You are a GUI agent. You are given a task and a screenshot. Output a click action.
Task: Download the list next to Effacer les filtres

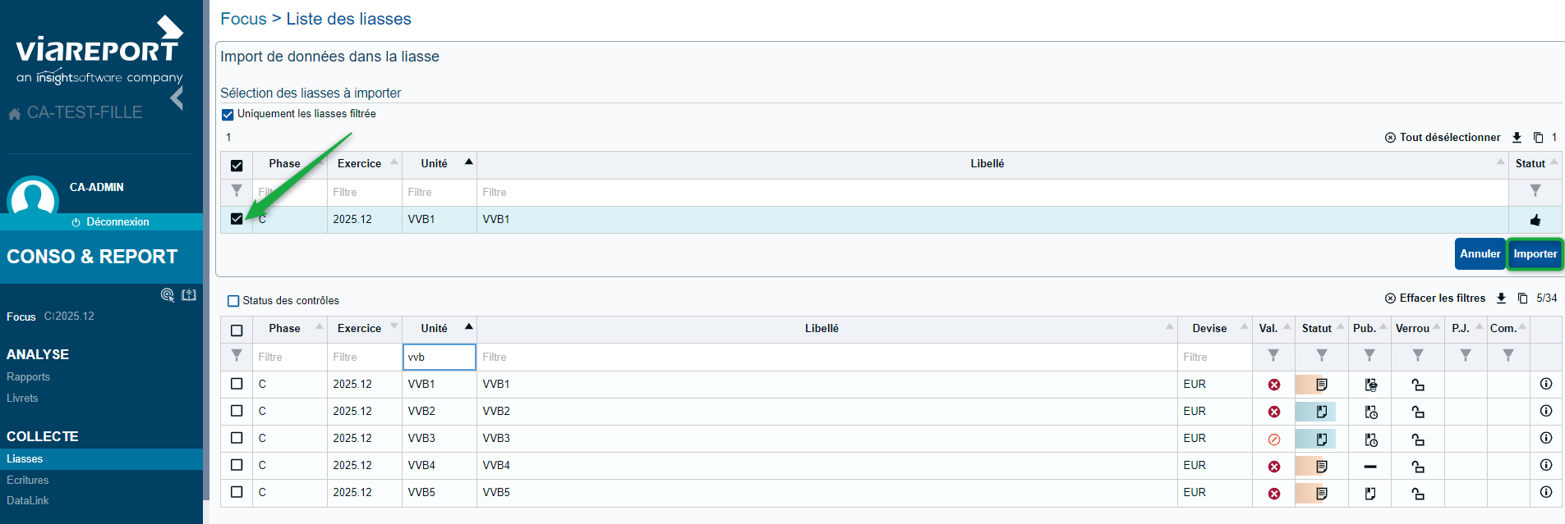[x=1501, y=298]
